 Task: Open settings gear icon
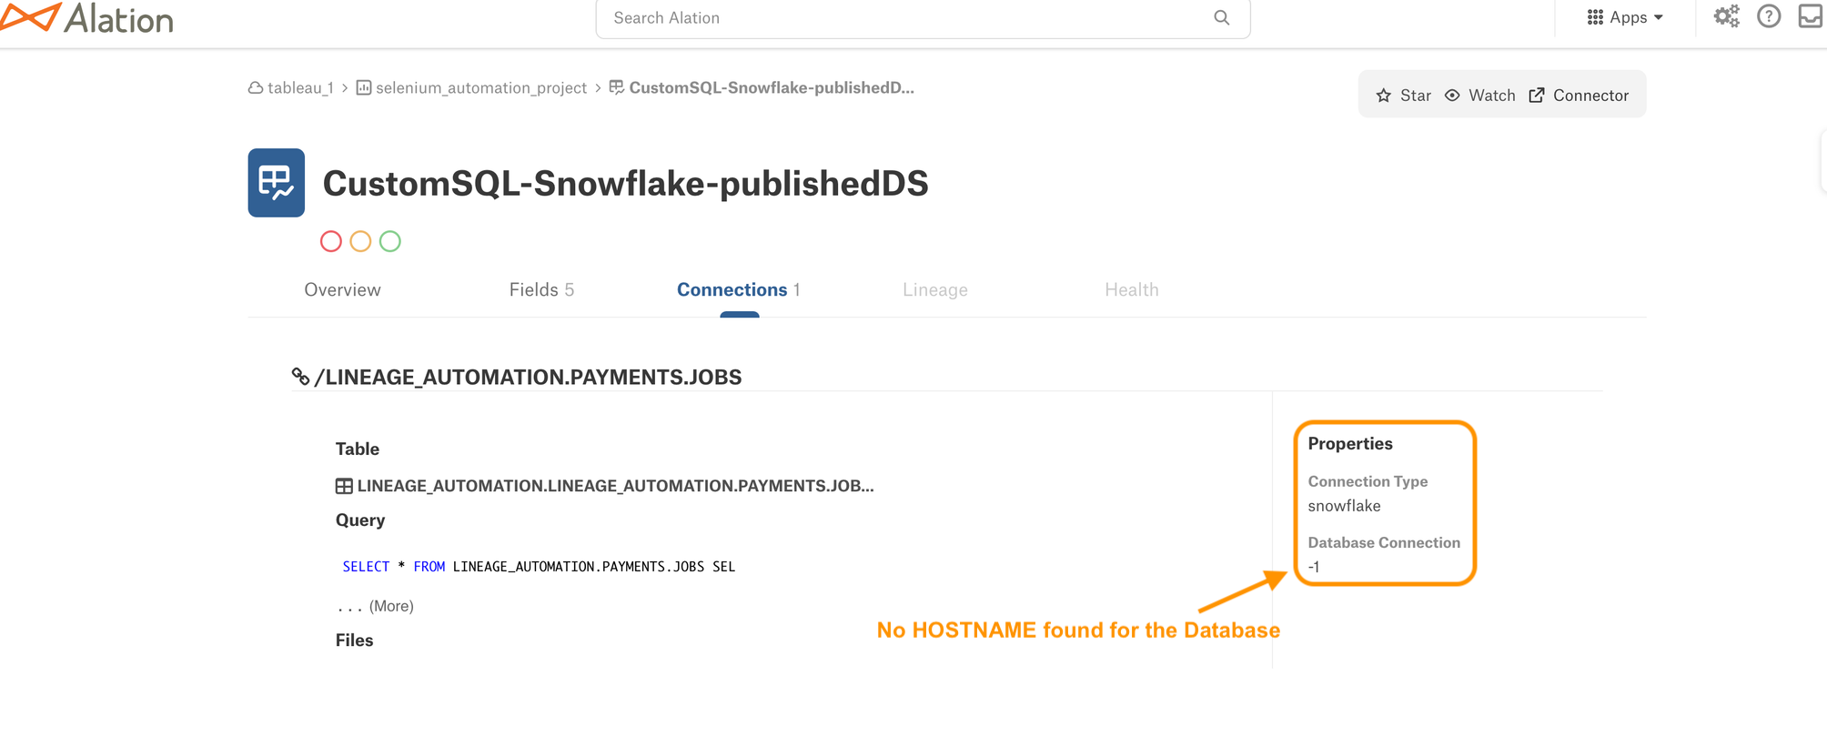point(1726,16)
